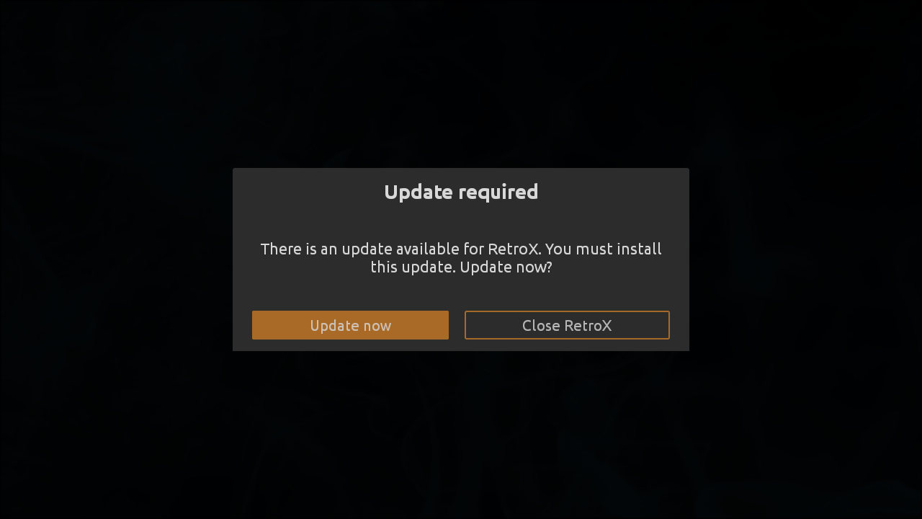The width and height of the screenshot is (922, 519).
Task: Confirm the required update with Update now
Action: tap(350, 325)
